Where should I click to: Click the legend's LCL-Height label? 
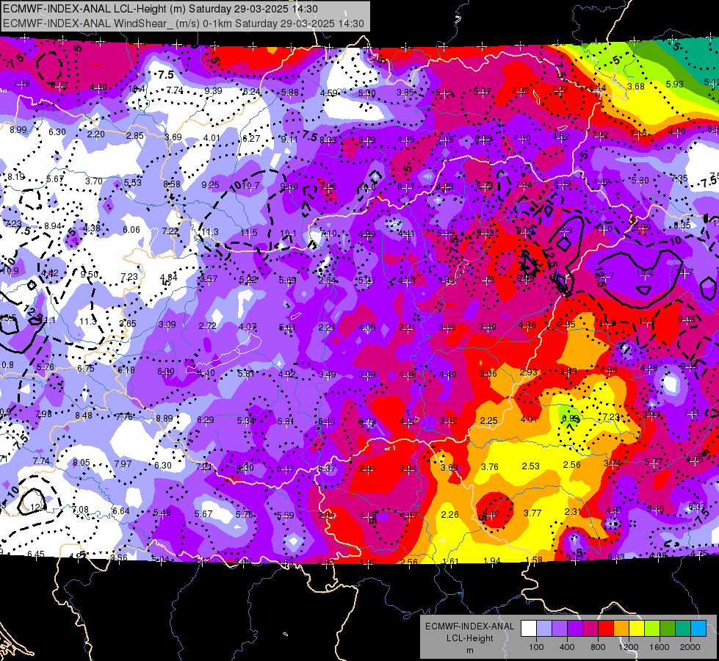point(469,638)
